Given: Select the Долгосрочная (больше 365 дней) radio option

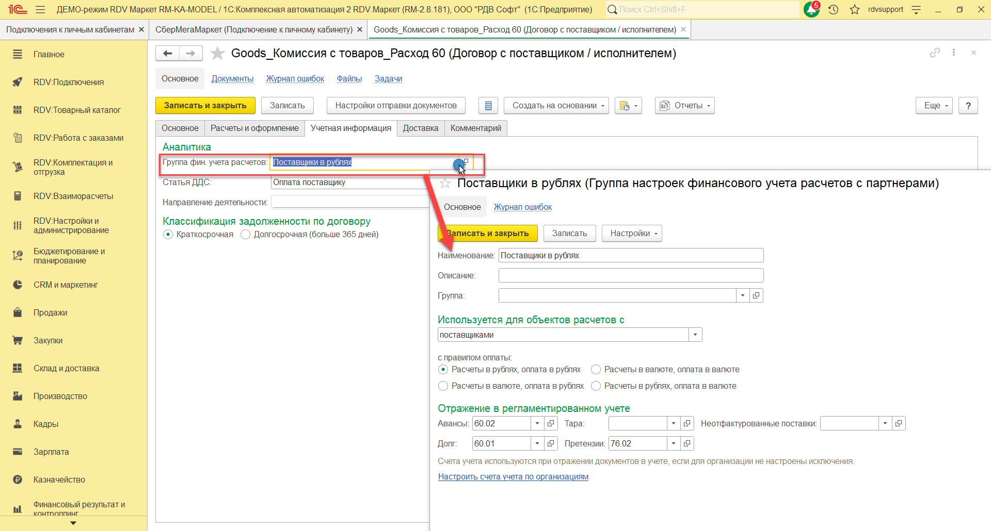Looking at the screenshot, I should click(x=246, y=235).
